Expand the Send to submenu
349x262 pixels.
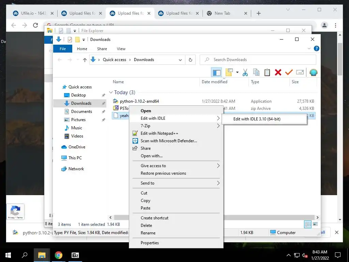[218, 183]
